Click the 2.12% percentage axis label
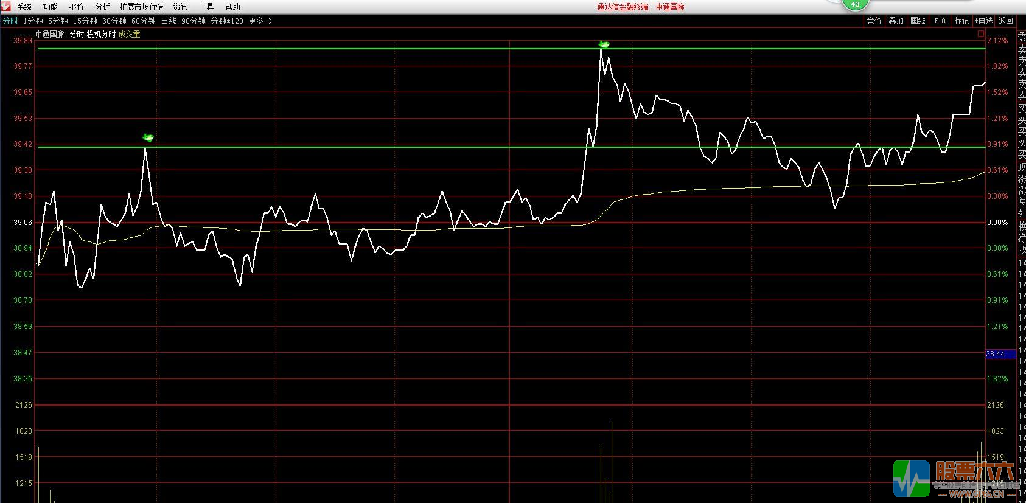 [x=997, y=40]
